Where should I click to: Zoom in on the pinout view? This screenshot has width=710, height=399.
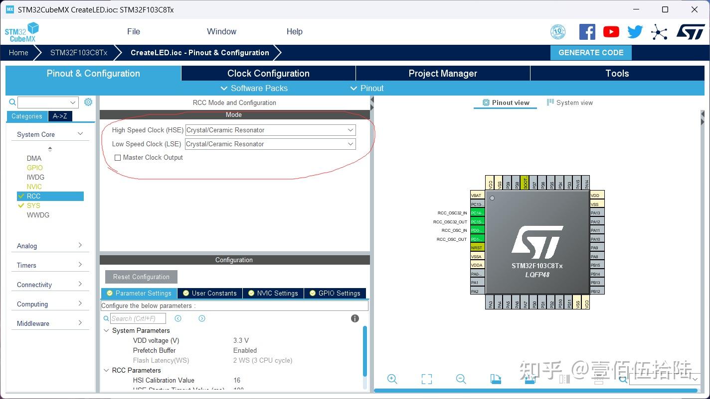(x=392, y=379)
